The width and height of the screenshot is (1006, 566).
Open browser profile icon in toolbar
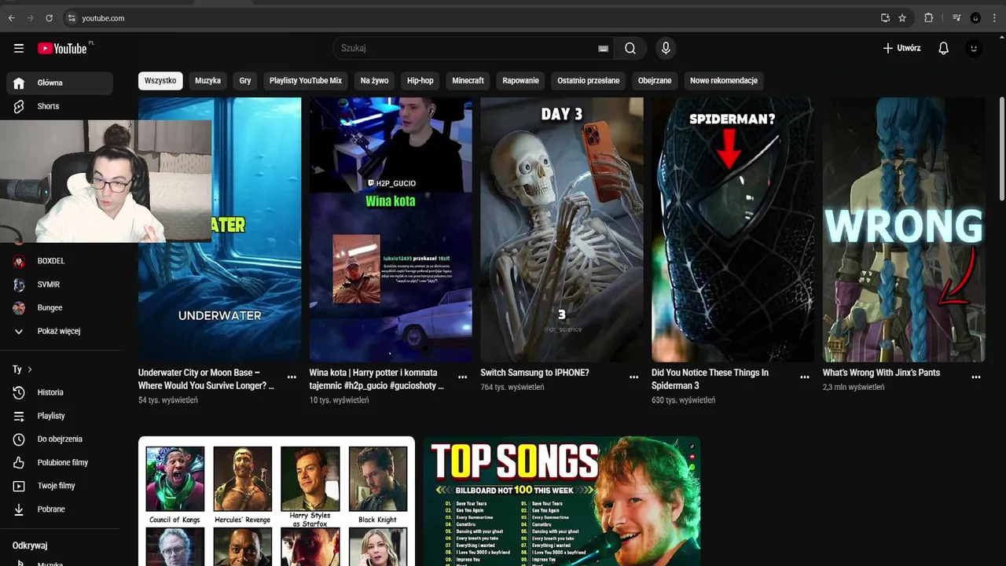point(975,17)
